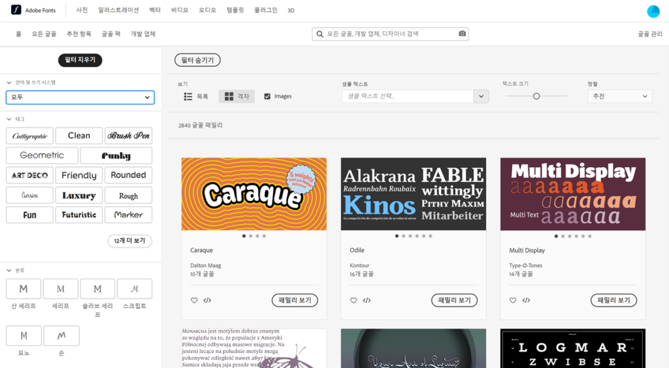The image size is (669, 368).
Task: Adjust the 텍스트 크기 slider handle
Action: [x=536, y=97]
